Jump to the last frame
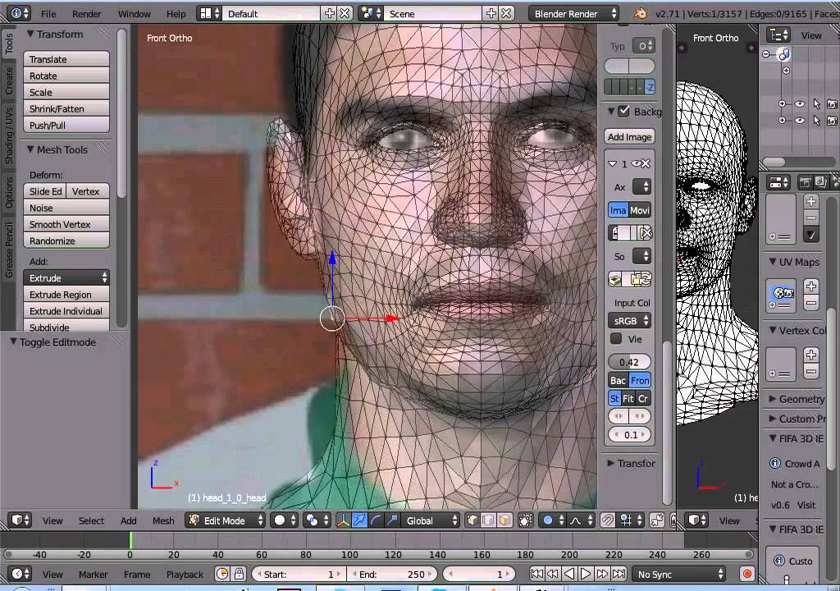 pyautogui.click(x=619, y=574)
